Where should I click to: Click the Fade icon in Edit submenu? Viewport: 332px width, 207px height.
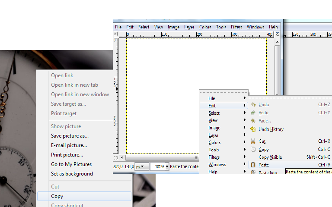click(253, 121)
